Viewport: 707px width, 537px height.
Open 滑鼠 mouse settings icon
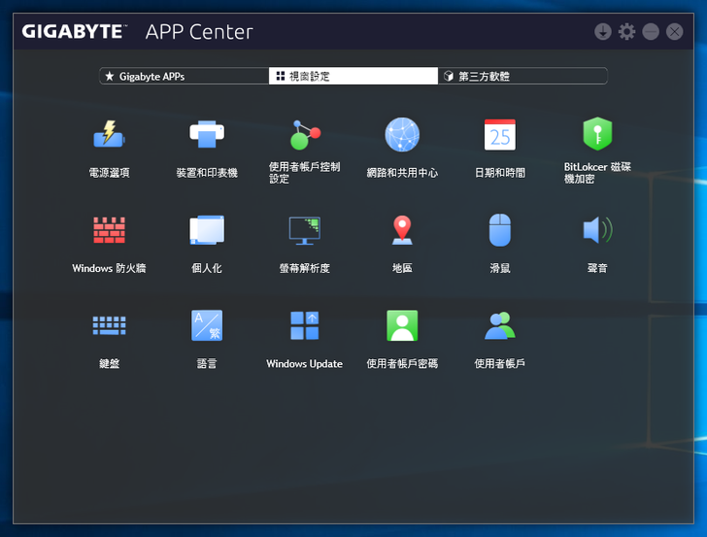pyautogui.click(x=500, y=230)
